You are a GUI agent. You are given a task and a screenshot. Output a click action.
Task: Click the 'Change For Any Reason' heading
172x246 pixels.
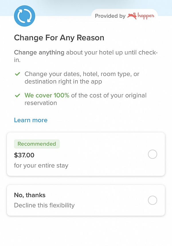(x=59, y=38)
